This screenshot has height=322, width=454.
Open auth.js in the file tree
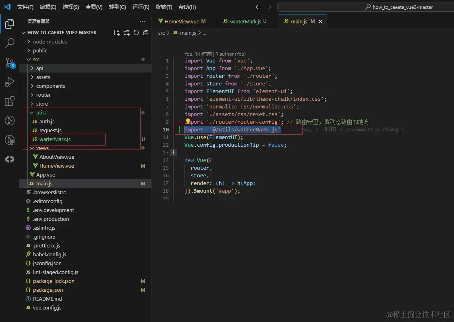tap(85, 122)
